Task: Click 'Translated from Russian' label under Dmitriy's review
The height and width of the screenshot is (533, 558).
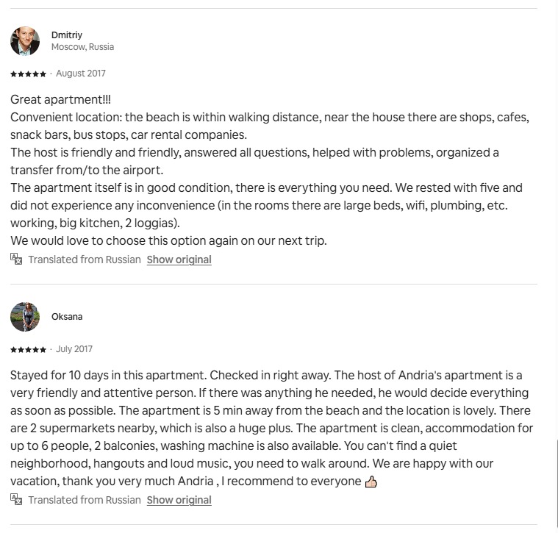Action: tap(85, 260)
